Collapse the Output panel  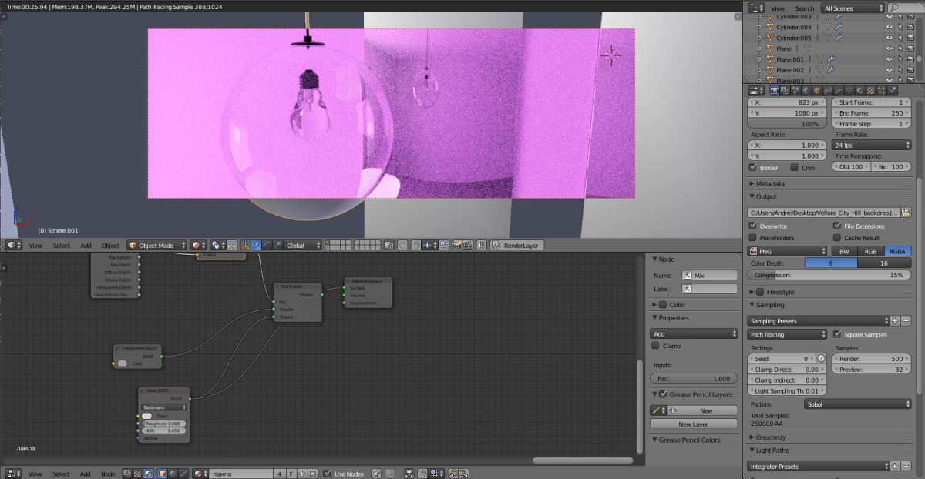click(766, 196)
